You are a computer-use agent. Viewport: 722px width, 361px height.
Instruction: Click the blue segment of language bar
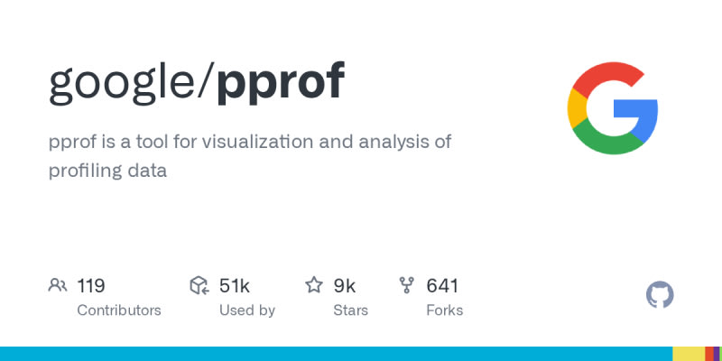coord(334,354)
